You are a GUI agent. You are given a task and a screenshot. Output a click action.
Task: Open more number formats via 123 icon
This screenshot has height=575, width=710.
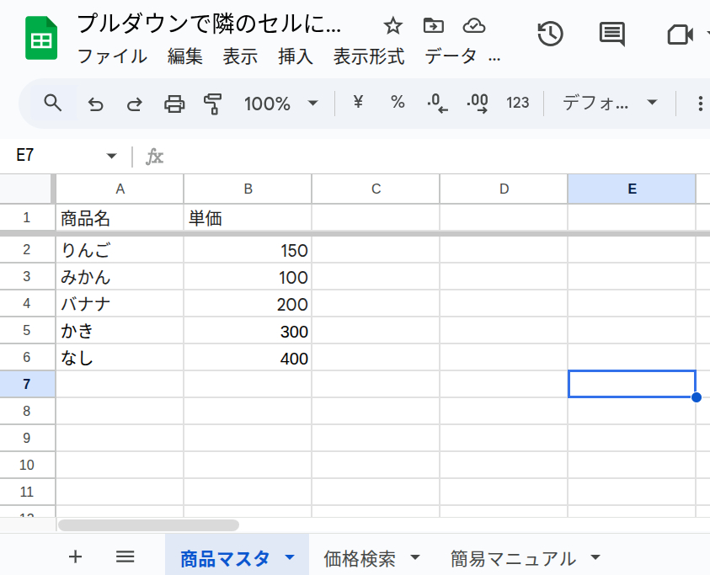pyautogui.click(x=517, y=103)
